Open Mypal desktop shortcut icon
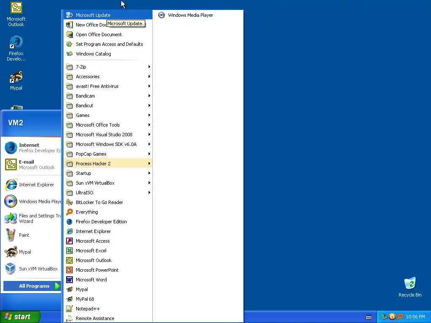The image size is (431, 323). 16,80
